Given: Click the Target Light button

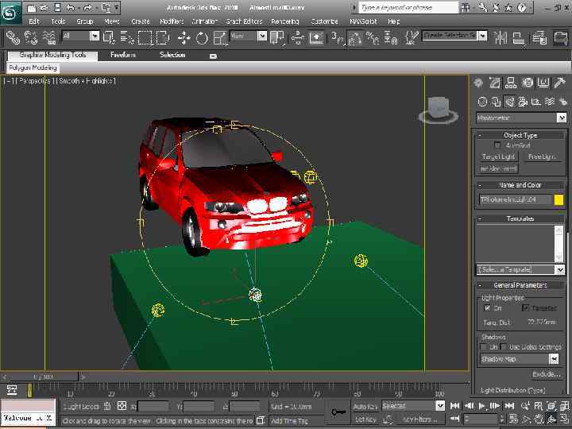Looking at the screenshot, I should coord(498,157).
